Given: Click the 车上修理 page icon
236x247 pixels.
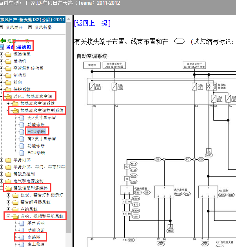Looking at the screenshot, I should 22,245.
